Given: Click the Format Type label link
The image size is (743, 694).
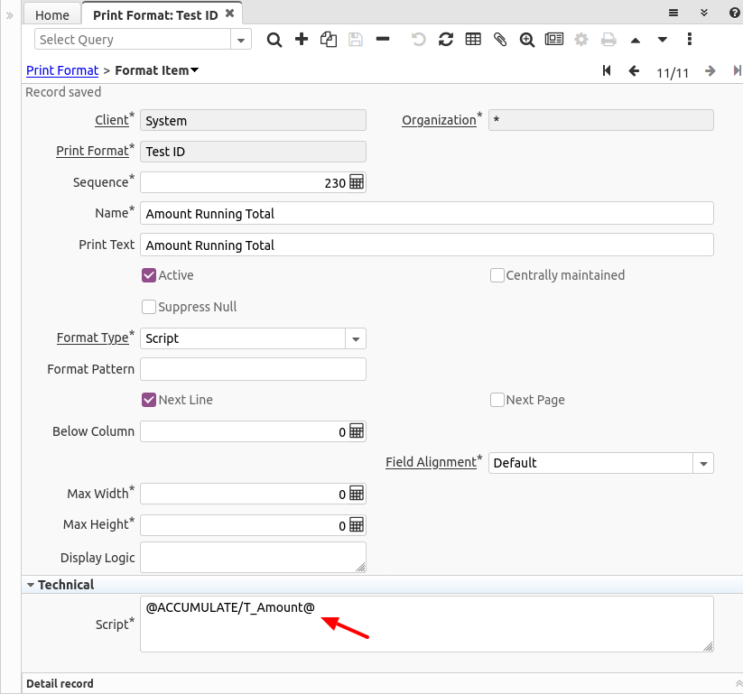Looking at the screenshot, I should 92,338.
